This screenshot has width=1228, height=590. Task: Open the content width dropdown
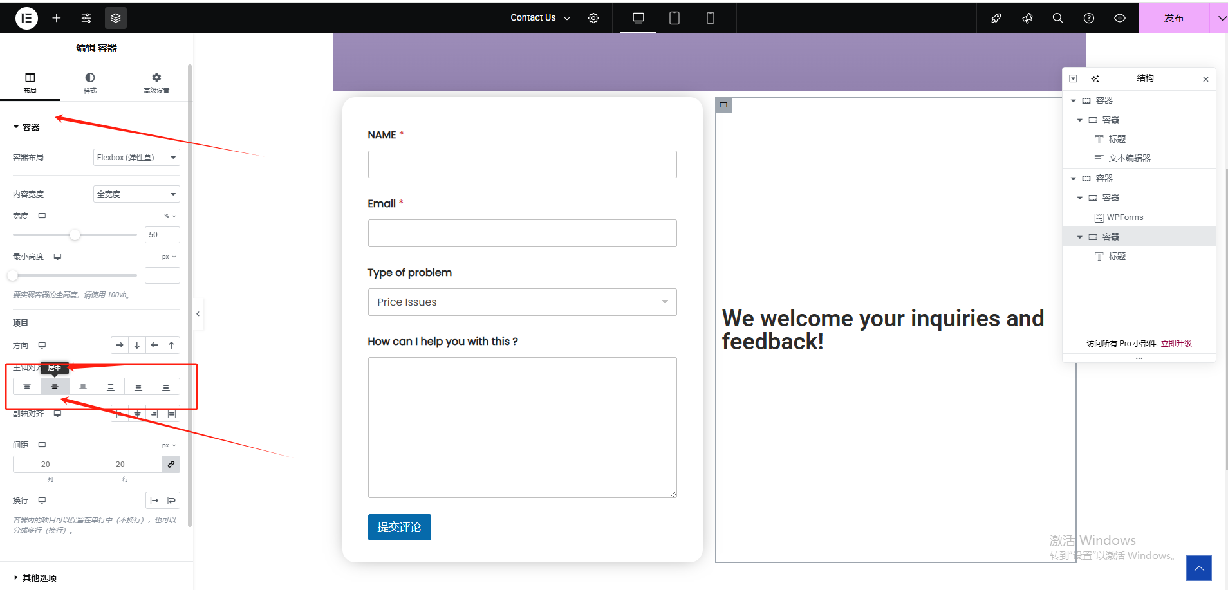[x=136, y=194]
